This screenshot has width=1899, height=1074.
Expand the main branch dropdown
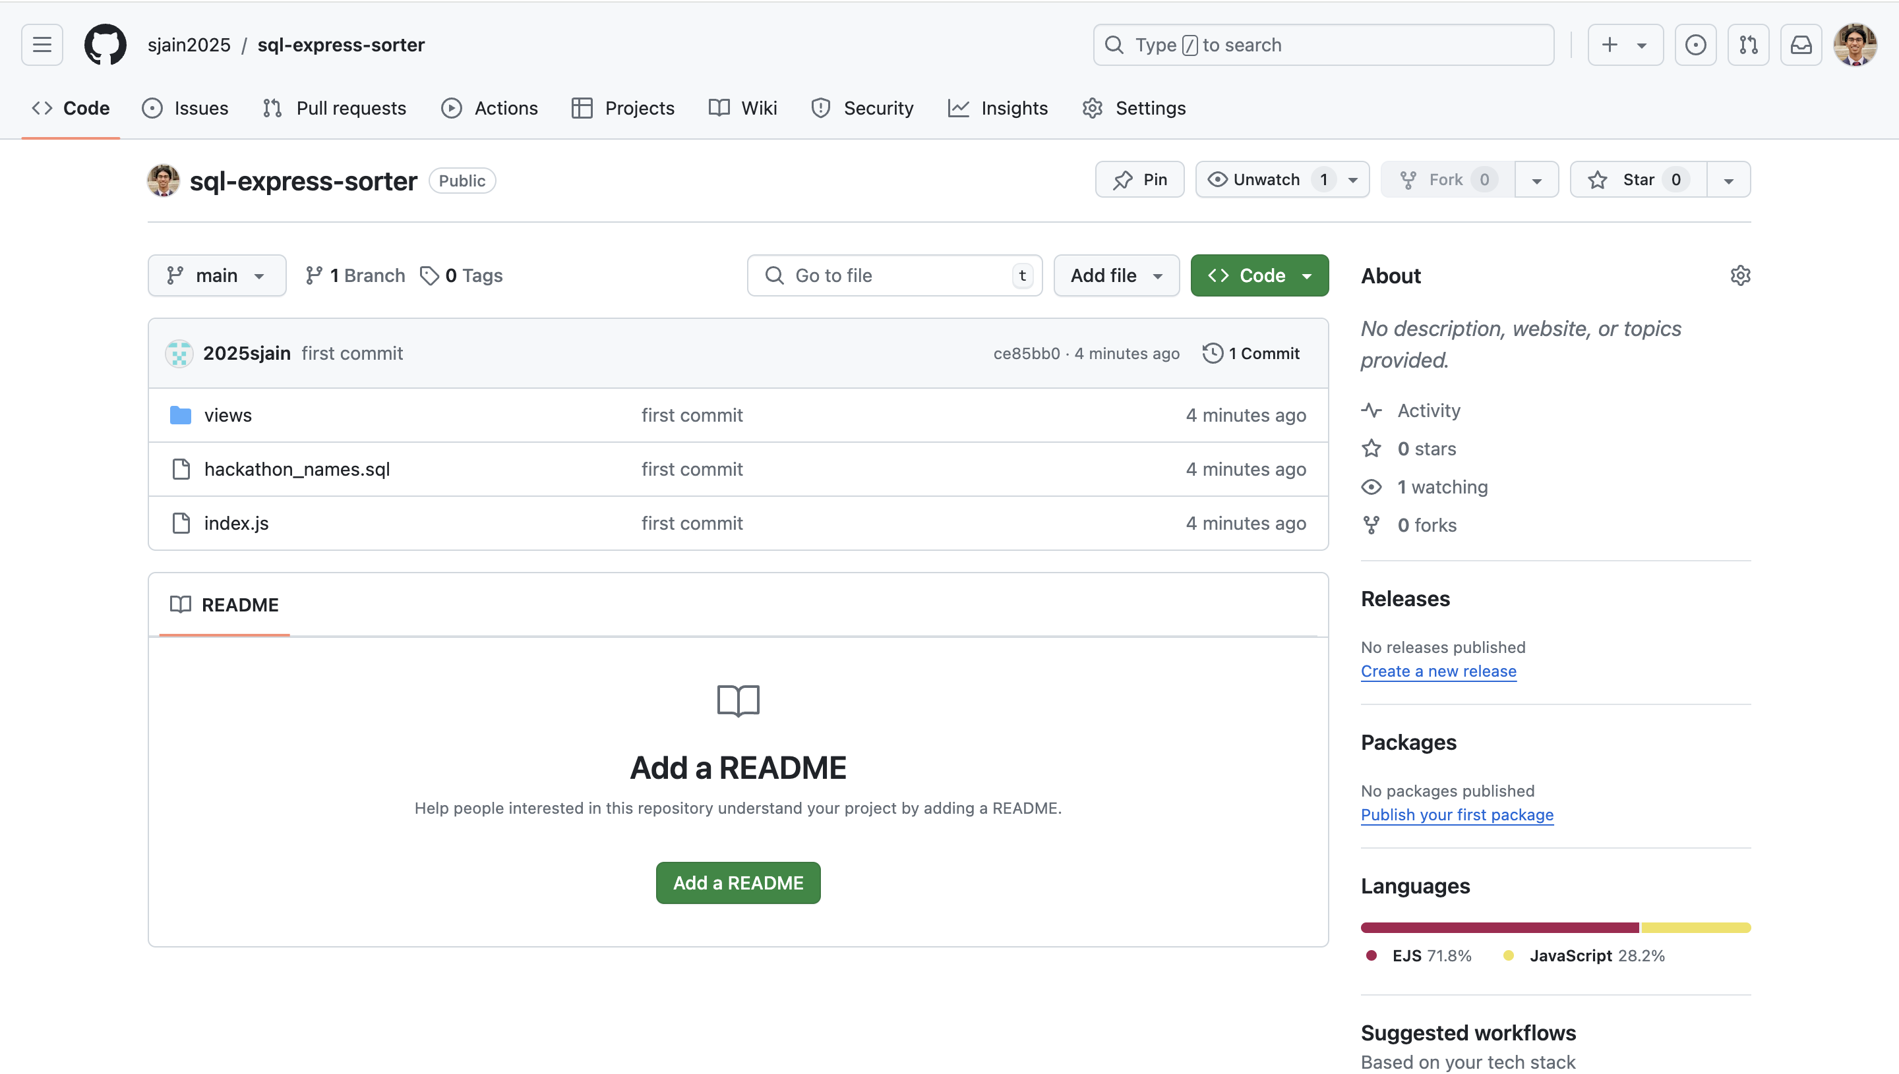216,275
